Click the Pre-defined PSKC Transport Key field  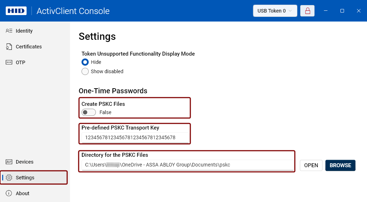point(135,137)
